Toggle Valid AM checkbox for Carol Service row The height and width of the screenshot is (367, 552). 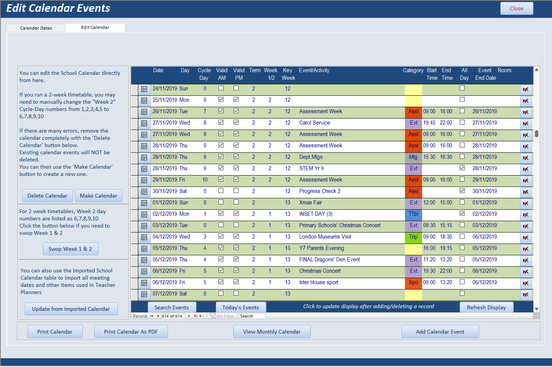click(221, 122)
